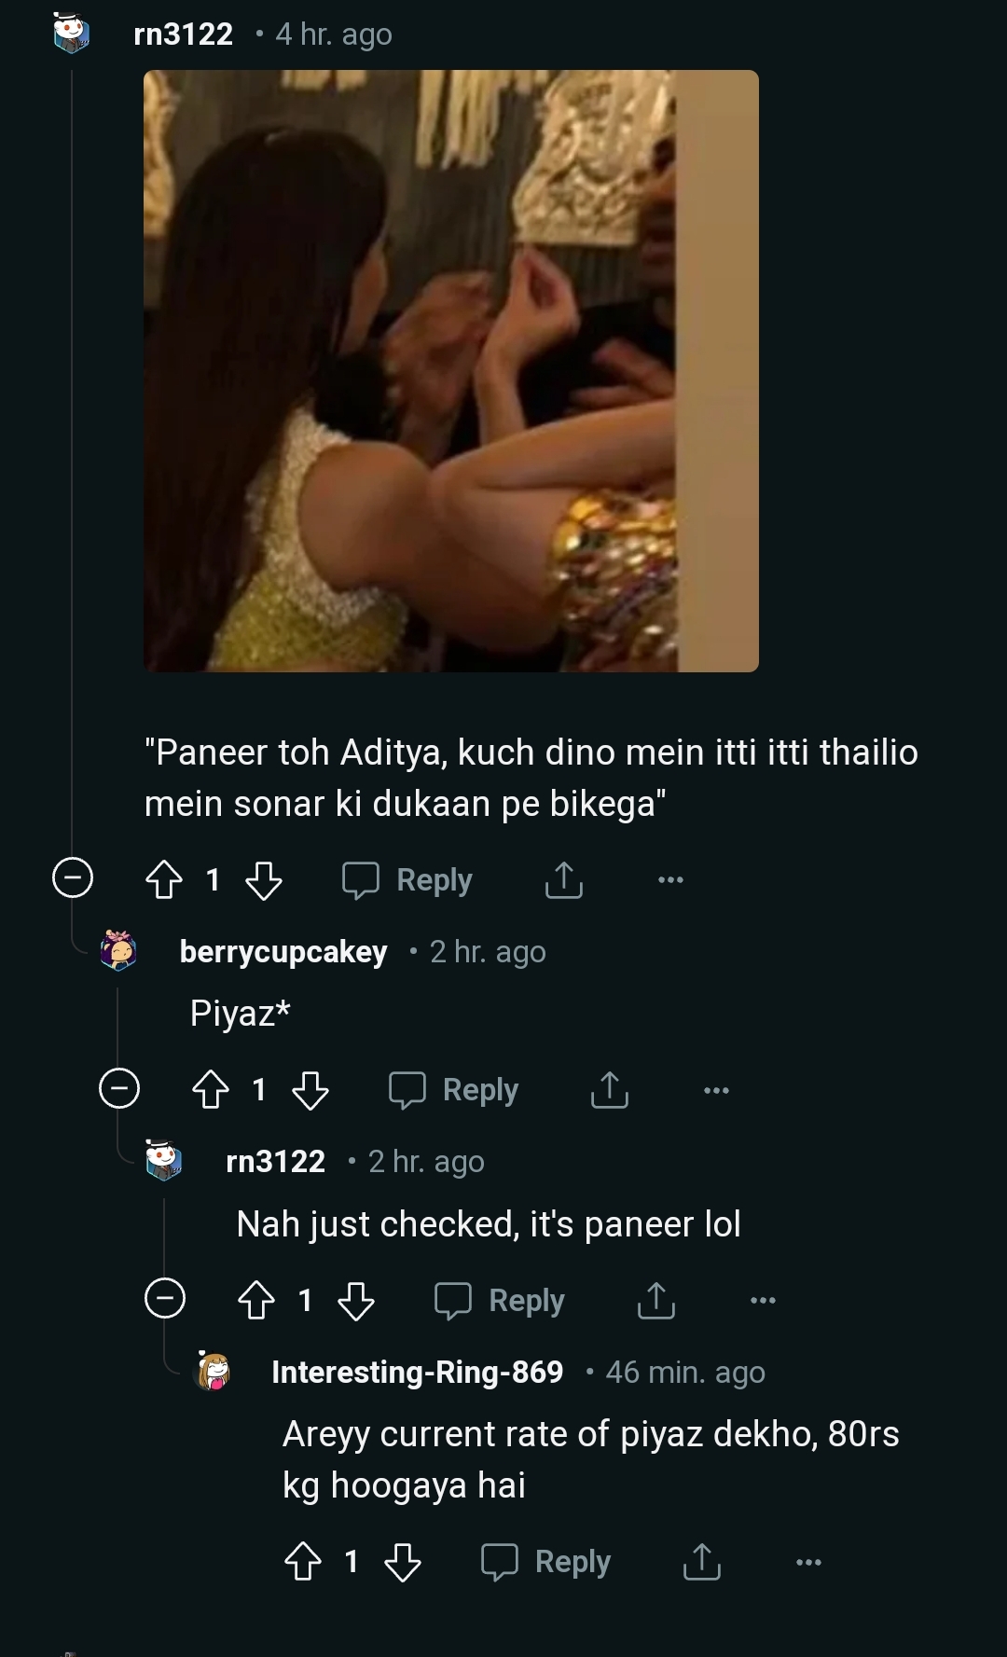Screen dimensions: 1007x1657
Task: Collapse rn3122's top comment thread
Action: pos(73,877)
